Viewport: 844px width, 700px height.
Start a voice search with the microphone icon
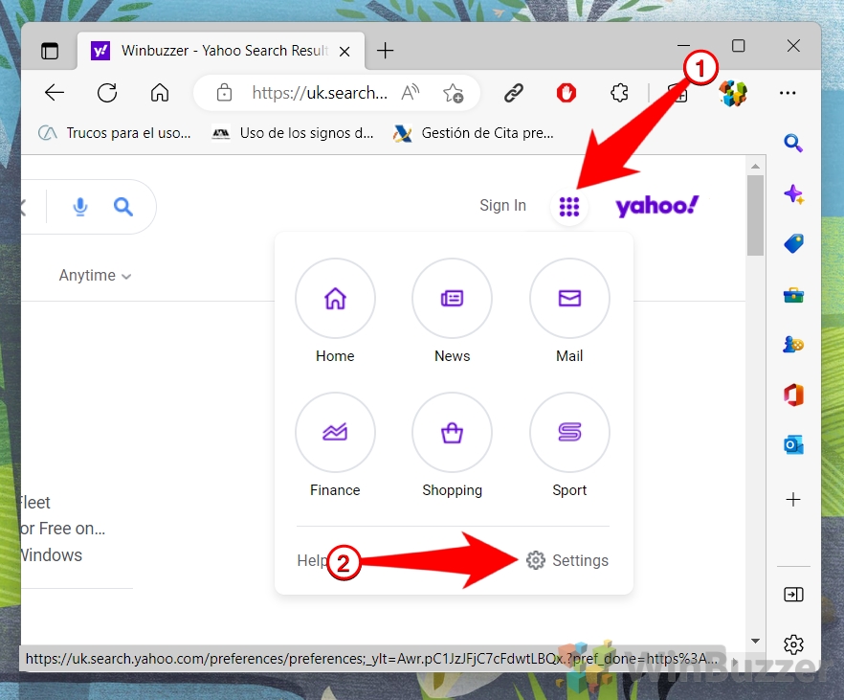tap(80, 207)
